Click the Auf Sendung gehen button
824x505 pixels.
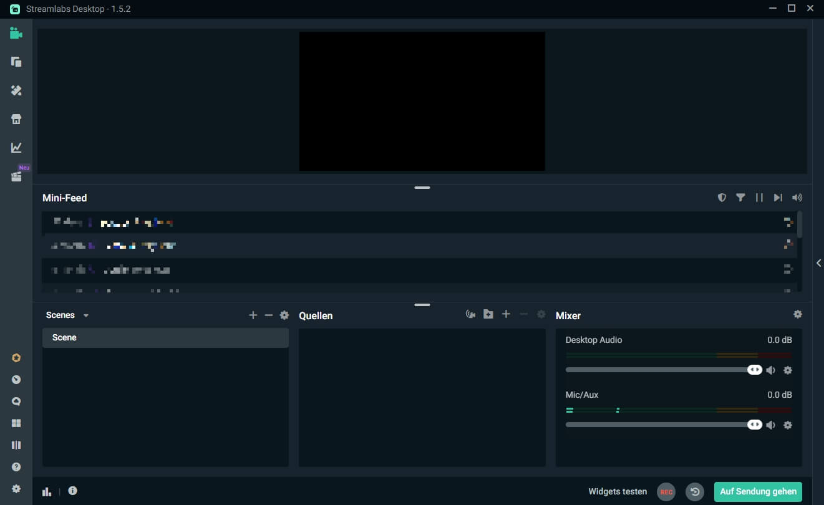point(758,492)
